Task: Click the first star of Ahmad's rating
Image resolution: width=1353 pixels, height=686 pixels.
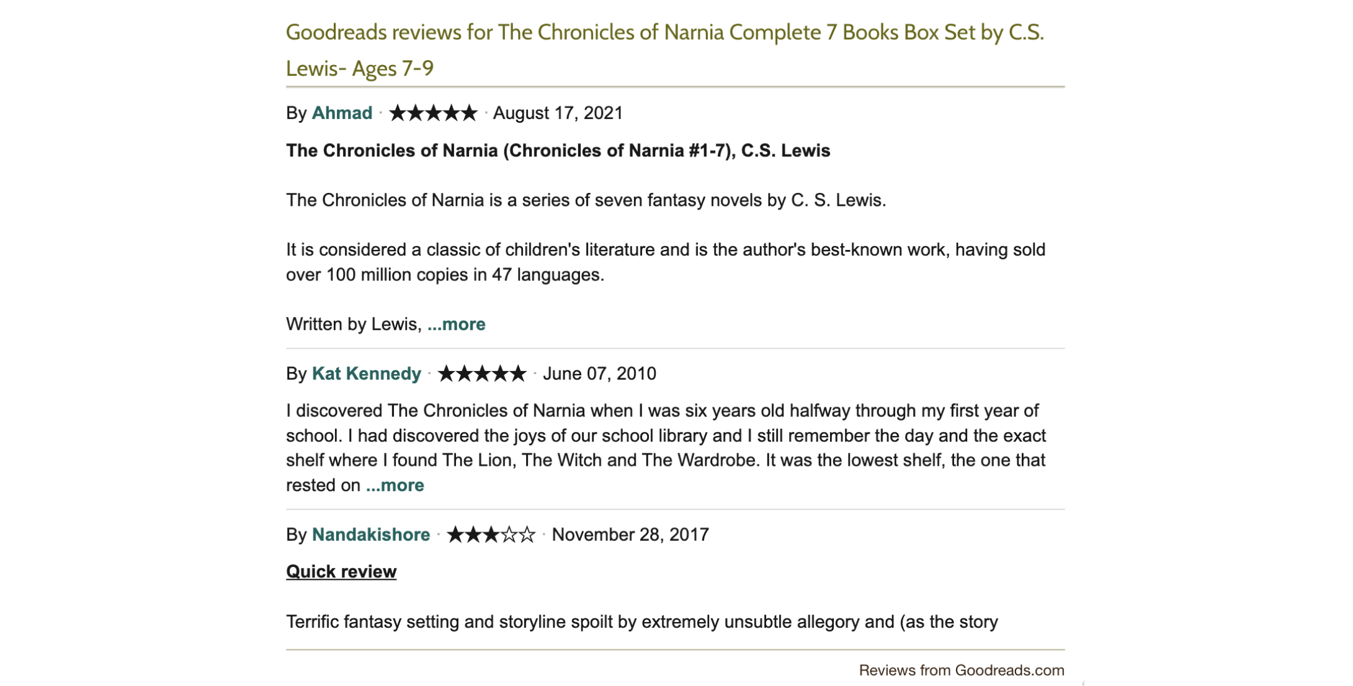Action: tap(397, 113)
